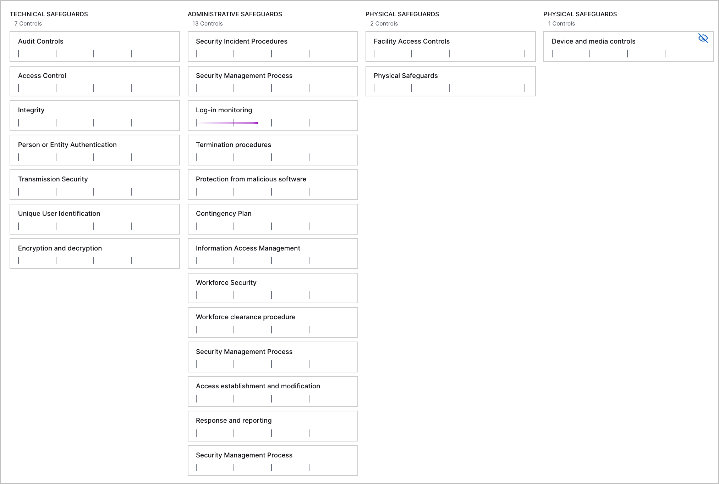This screenshot has width=719, height=484.
Task: Click Workforce clearance procedure control
Action: tap(273, 322)
